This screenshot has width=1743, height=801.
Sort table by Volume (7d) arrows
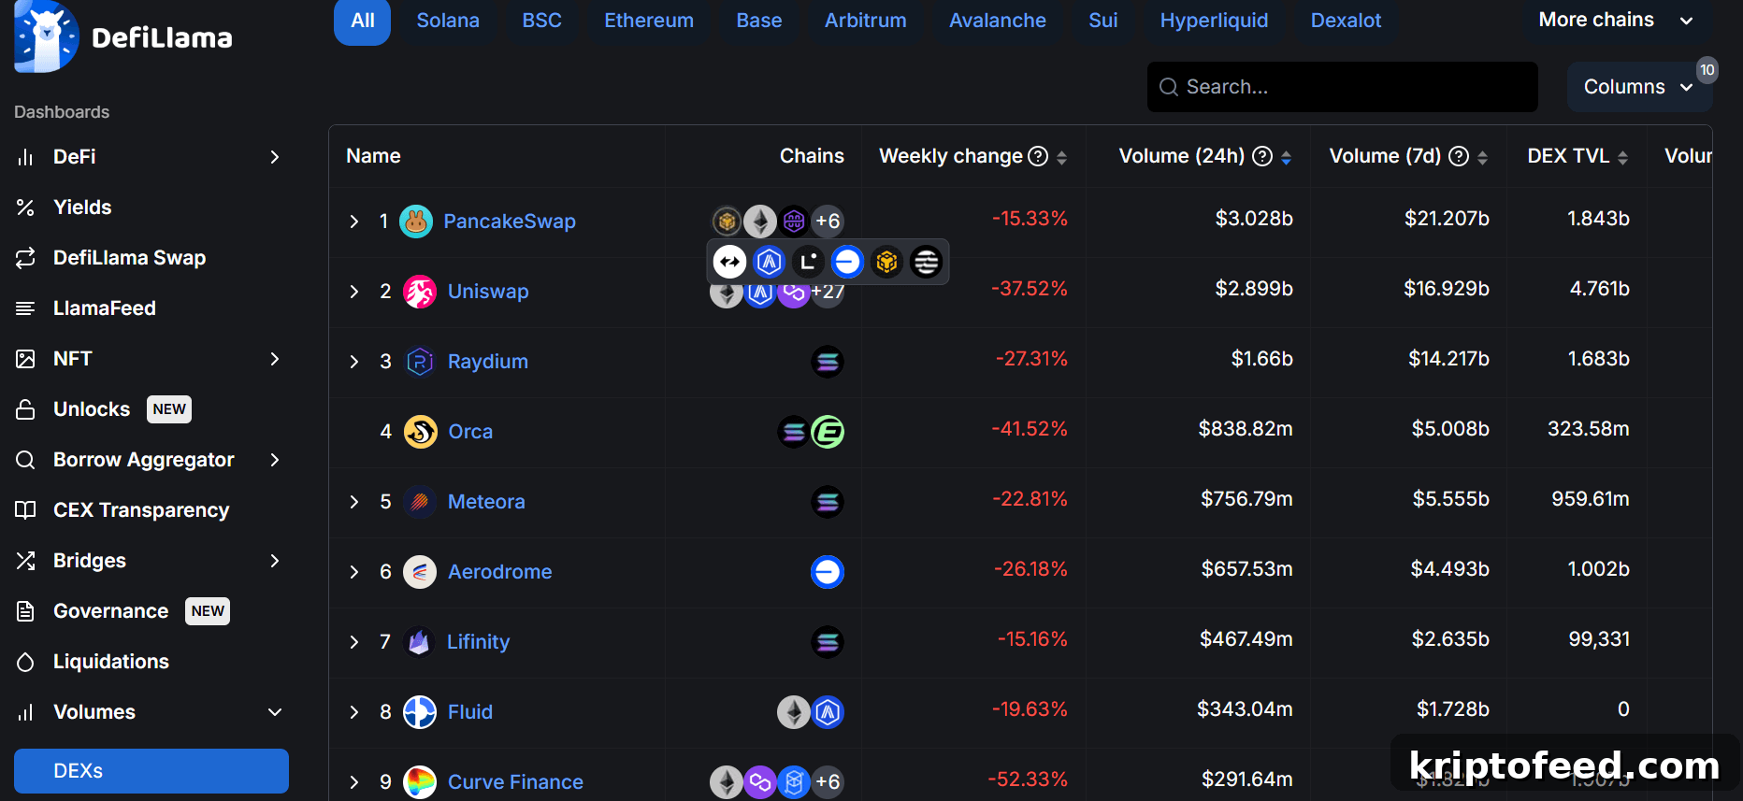coord(1483,158)
